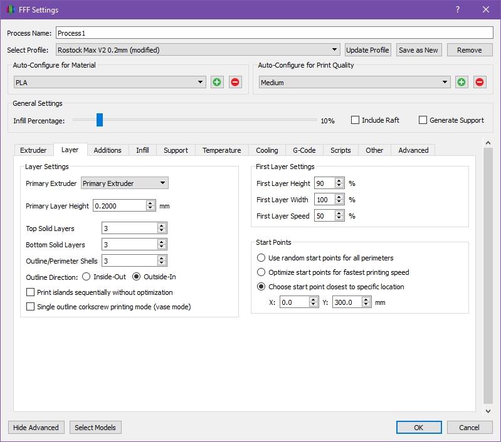Enable the Include Raft checkbox
This screenshot has width=501, height=442.
coord(356,120)
